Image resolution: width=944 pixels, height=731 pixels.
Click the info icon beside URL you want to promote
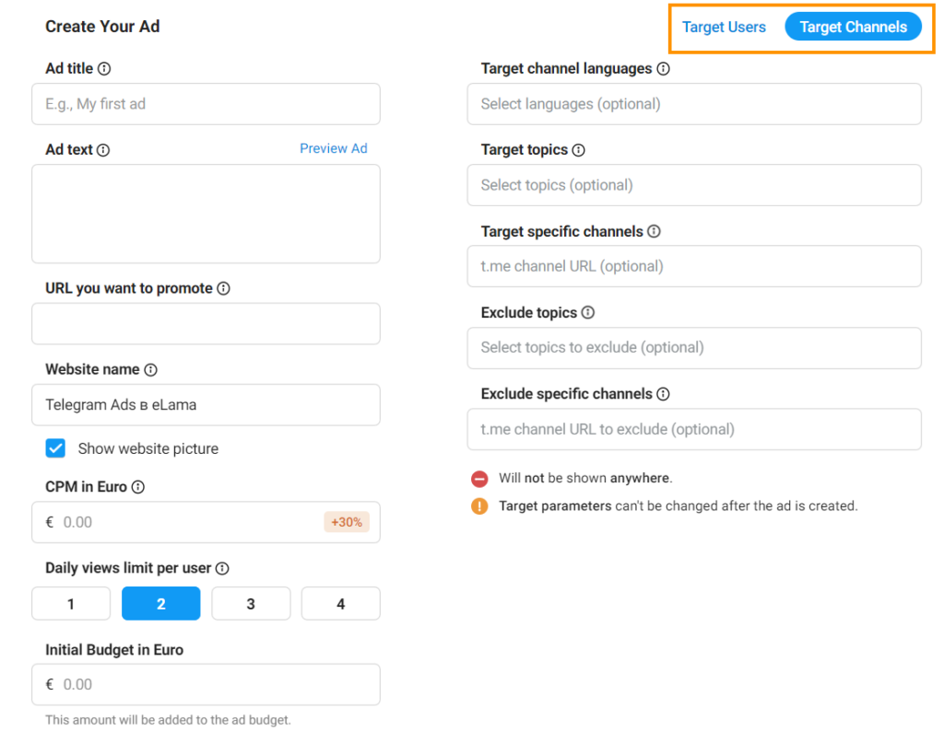coord(222,288)
